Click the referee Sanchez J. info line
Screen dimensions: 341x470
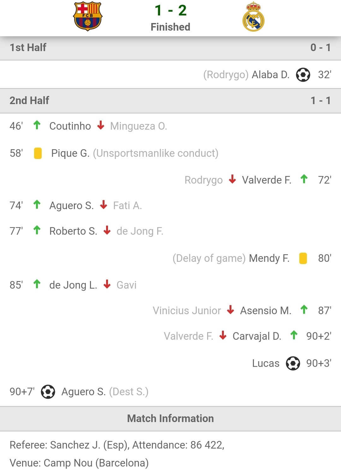click(x=117, y=445)
